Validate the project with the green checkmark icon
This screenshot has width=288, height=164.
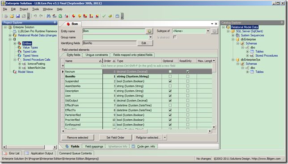(x=104, y=16)
